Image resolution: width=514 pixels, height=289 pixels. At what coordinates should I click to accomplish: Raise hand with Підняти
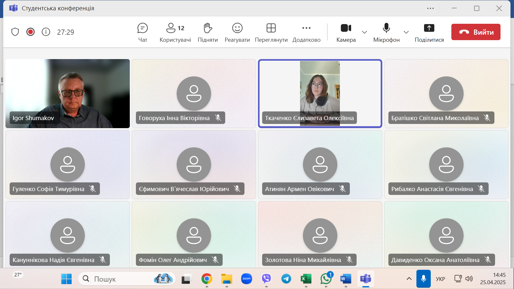click(208, 32)
